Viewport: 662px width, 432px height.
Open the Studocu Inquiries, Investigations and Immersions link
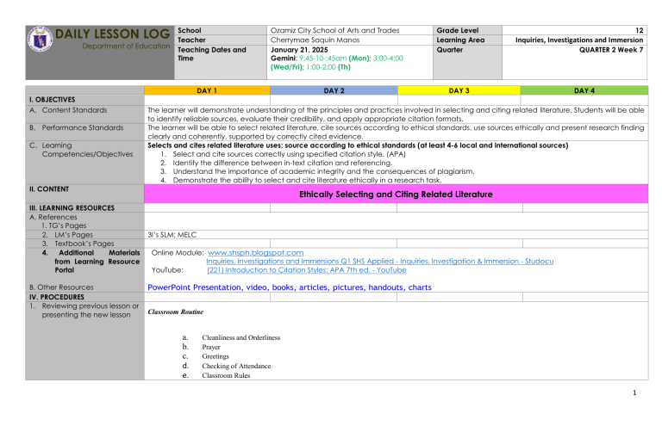(x=379, y=261)
